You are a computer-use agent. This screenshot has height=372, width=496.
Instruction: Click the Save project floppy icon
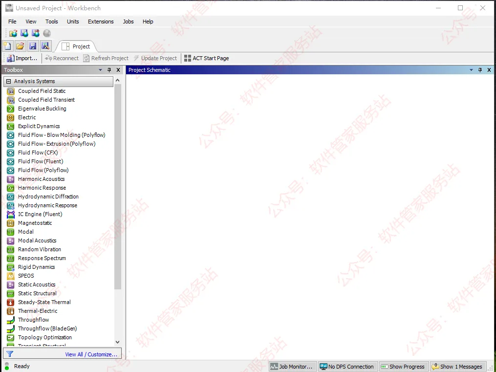click(x=33, y=46)
